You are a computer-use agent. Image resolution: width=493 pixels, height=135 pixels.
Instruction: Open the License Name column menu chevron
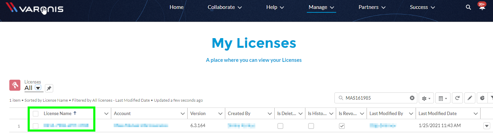[106, 114]
